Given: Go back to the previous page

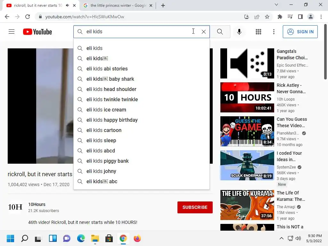Looking at the screenshot, I should pyautogui.click(x=7, y=17).
